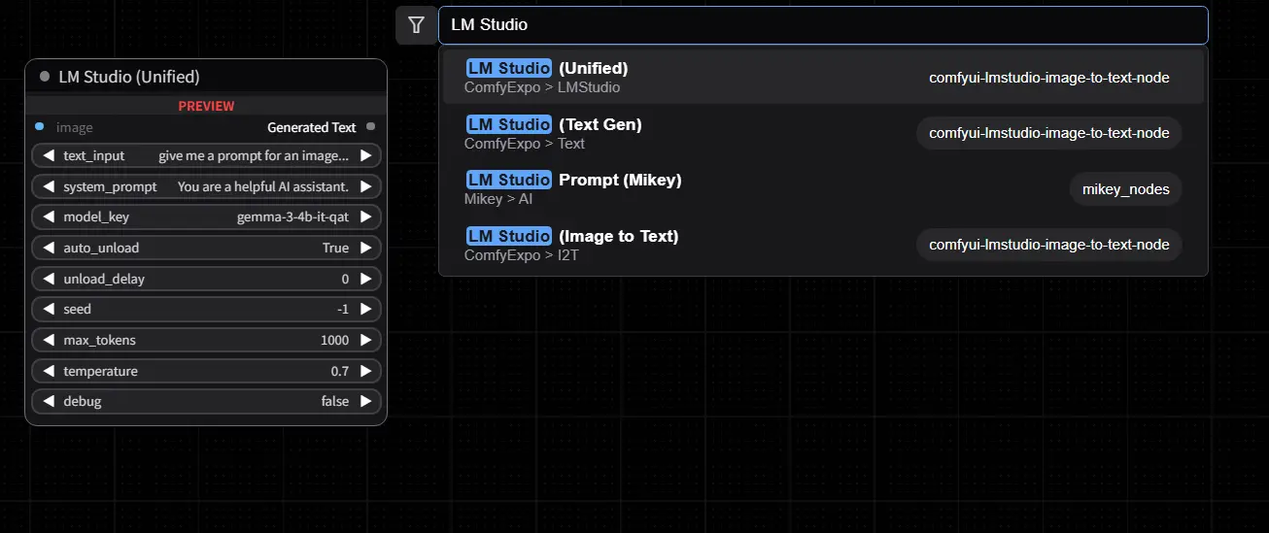
Task: Click the mikey_nodes package badge
Action: pos(1126,189)
